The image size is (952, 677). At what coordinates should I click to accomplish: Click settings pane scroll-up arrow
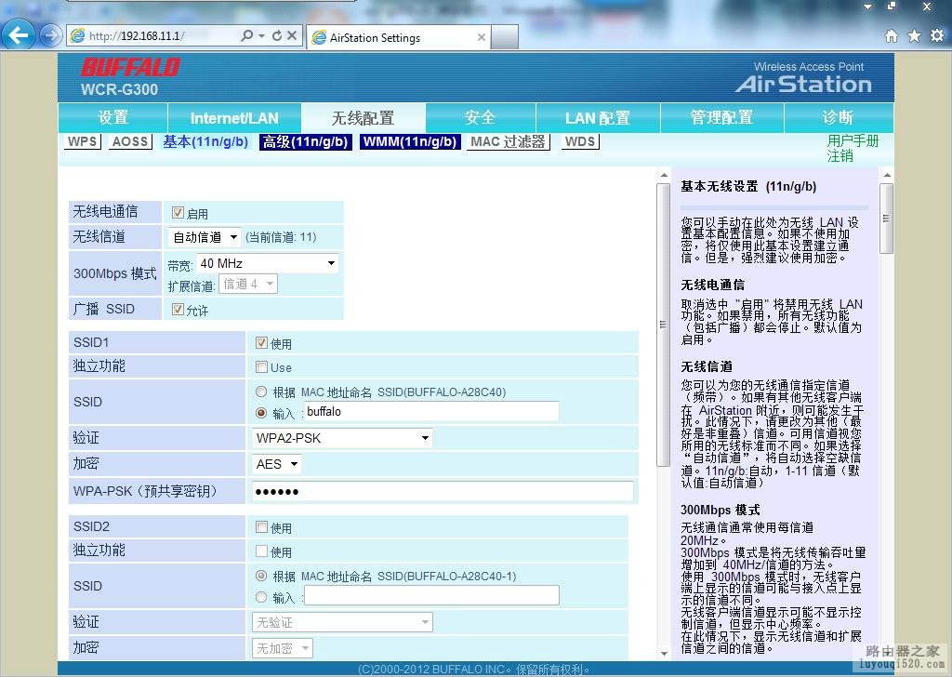[x=664, y=176]
